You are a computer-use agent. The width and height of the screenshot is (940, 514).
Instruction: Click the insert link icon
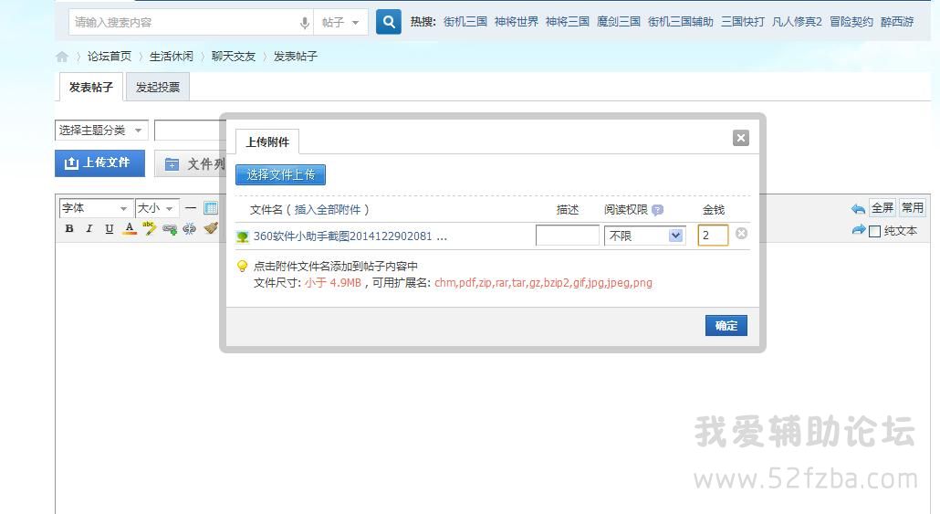pyautogui.click(x=170, y=228)
